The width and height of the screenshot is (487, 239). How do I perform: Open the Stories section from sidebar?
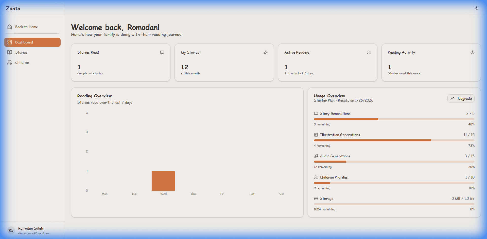pos(22,52)
